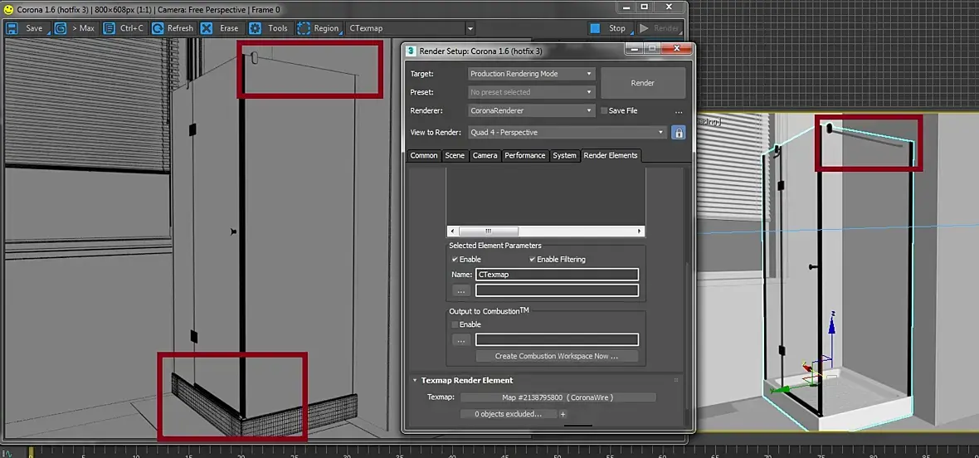Select the Render Elements tab
This screenshot has width=979, height=458.
pyautogui.click(x=611, y=155)
